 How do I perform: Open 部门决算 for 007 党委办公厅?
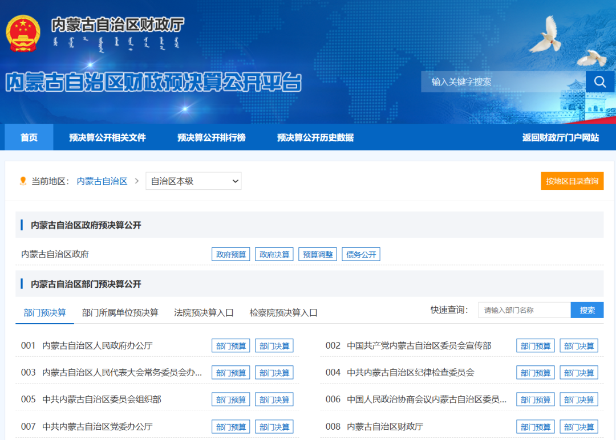[x=274, y=427]
